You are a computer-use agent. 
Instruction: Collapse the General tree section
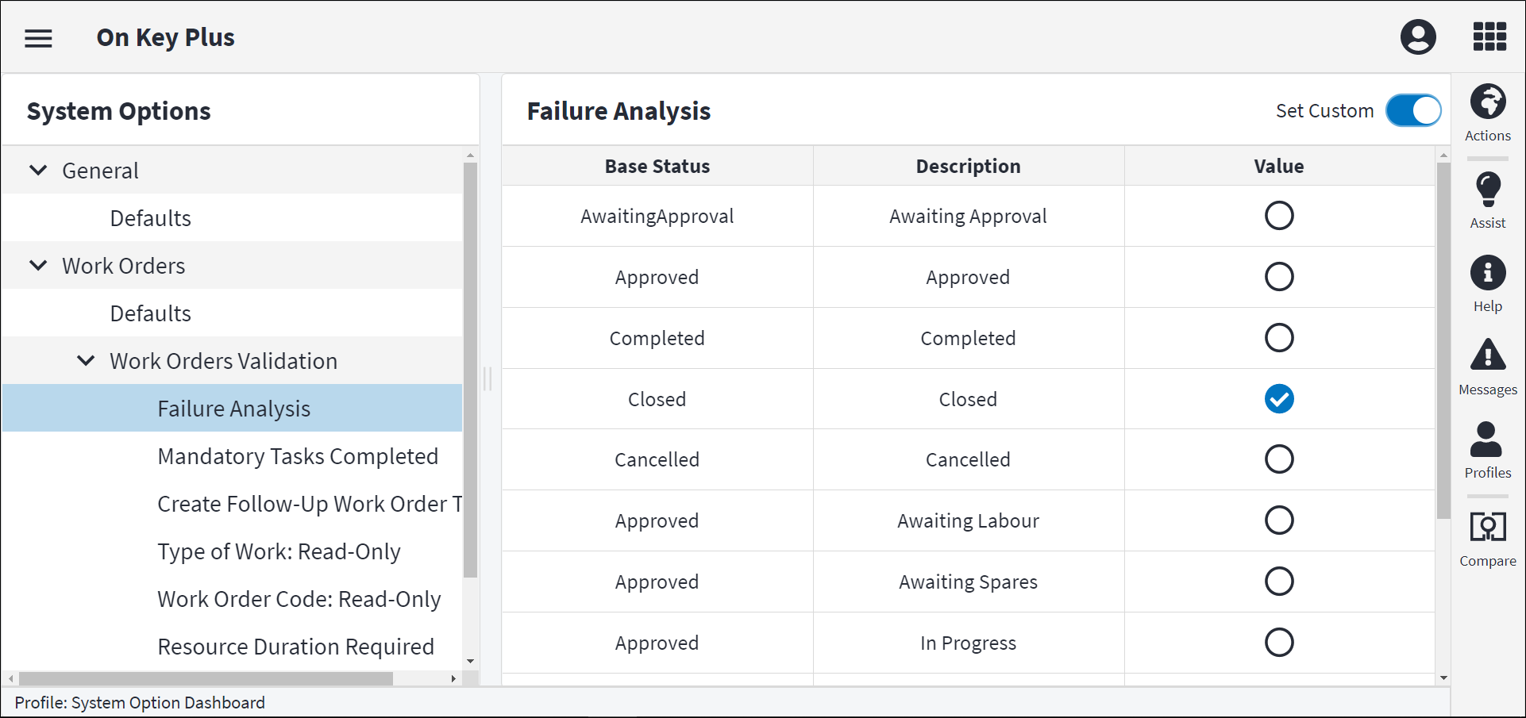point(38,171)
